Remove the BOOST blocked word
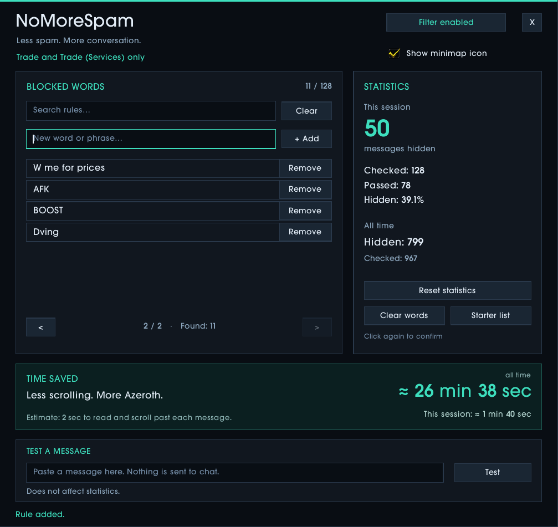The width and height of the screenshot is (558, 527). (305, 211)
